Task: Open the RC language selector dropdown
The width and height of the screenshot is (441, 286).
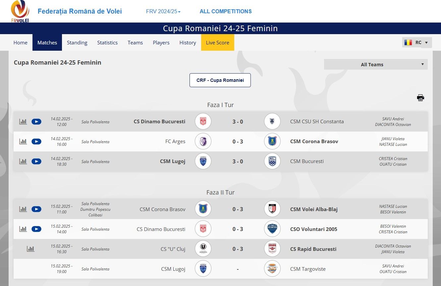Action: [416, 42]
